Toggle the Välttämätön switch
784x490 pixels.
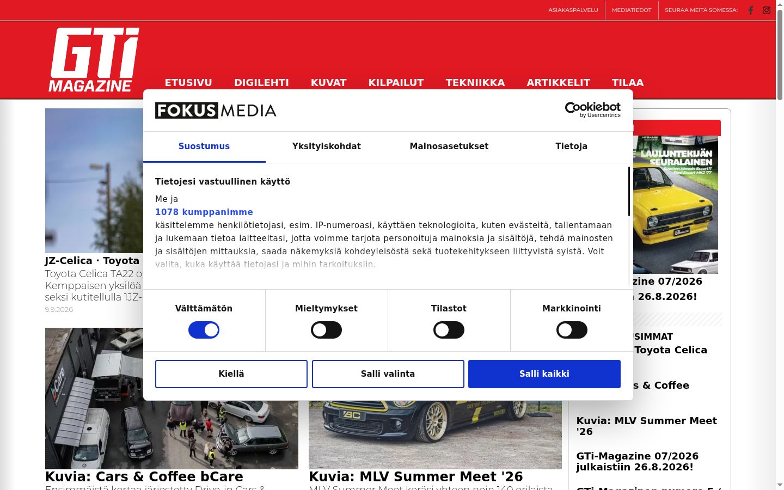coord(204,330)
